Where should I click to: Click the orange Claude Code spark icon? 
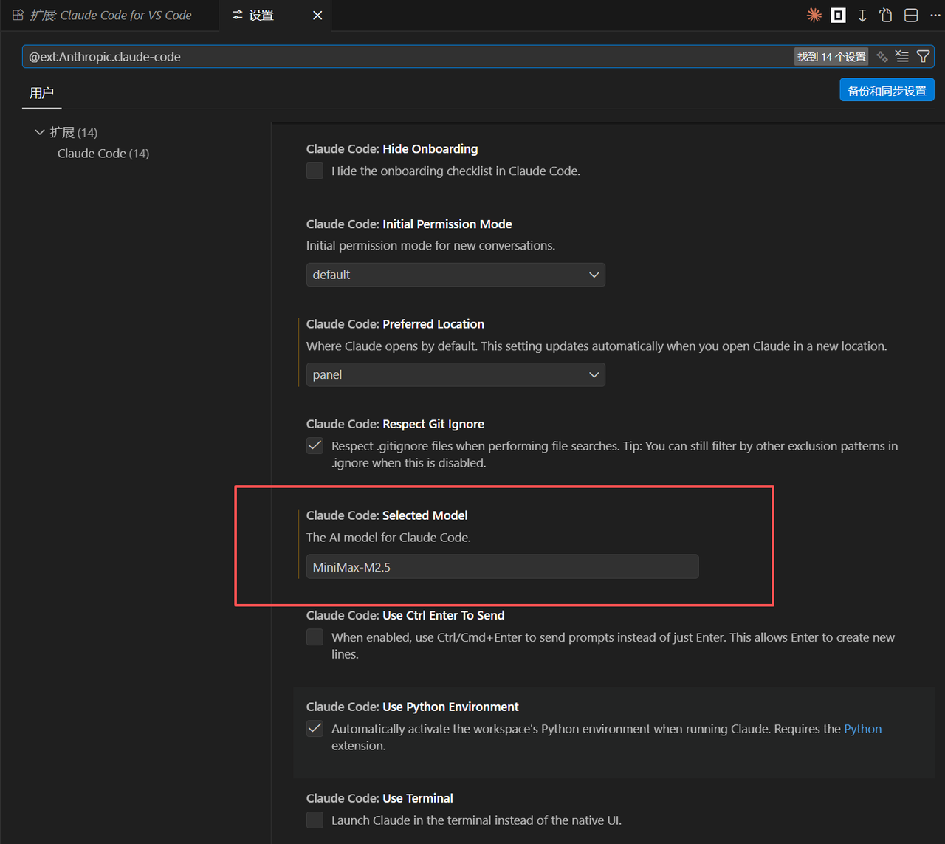[x=814, y=16]
